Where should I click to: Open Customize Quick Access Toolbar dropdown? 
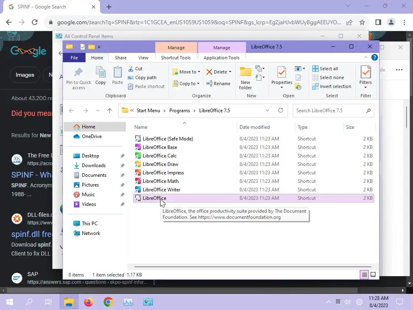(99, 47)
